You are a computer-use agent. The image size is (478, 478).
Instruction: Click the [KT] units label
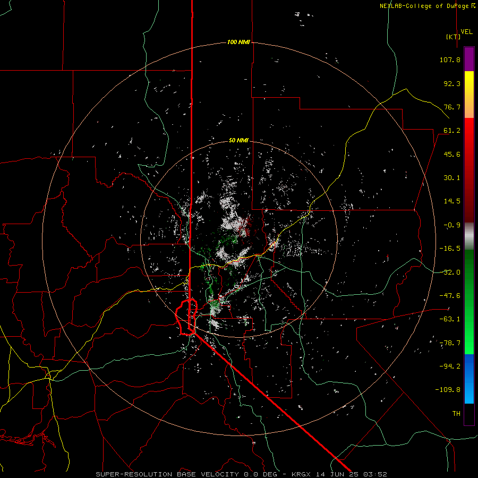tap(454, 37)
